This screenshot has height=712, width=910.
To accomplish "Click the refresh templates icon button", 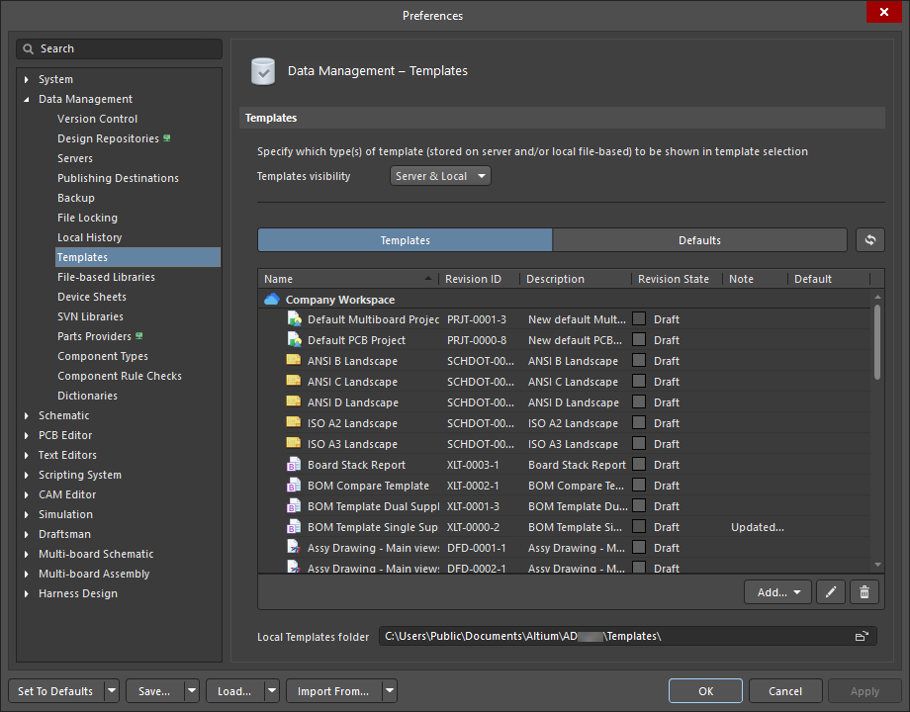I will click(x=869, y=240).
